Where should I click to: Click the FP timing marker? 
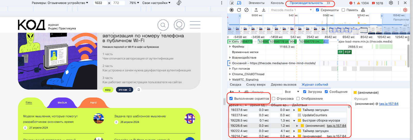click(340, 52)
